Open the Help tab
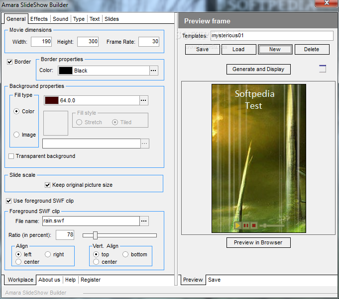 pyautogui.click(x=71, y=280)
